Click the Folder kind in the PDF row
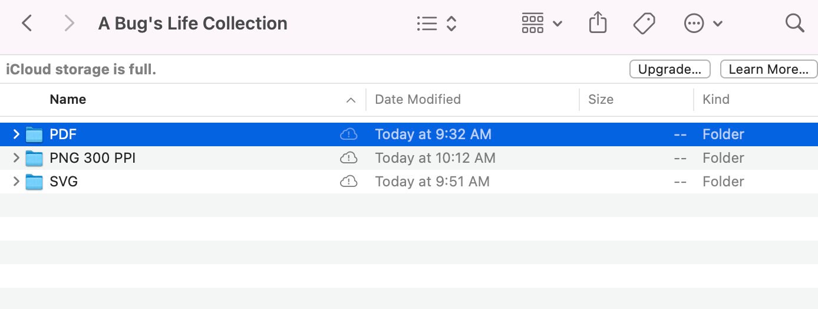The width and height of the screenshot is (818, 309). pos(723,134)
